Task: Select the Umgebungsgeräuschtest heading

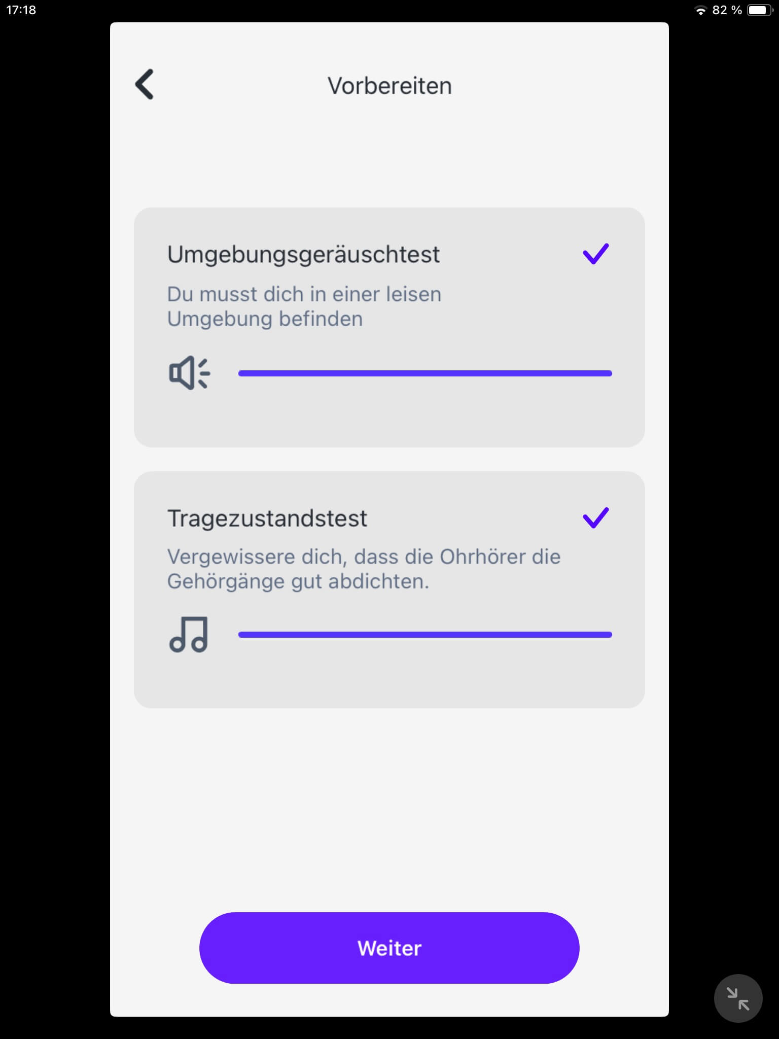Action: [303, 255]
